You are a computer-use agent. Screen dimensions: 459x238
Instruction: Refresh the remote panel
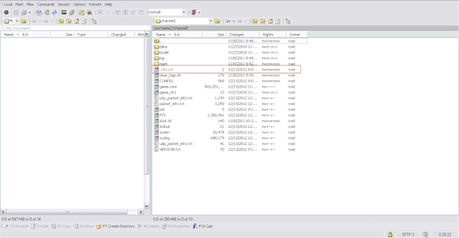point(278,21)
